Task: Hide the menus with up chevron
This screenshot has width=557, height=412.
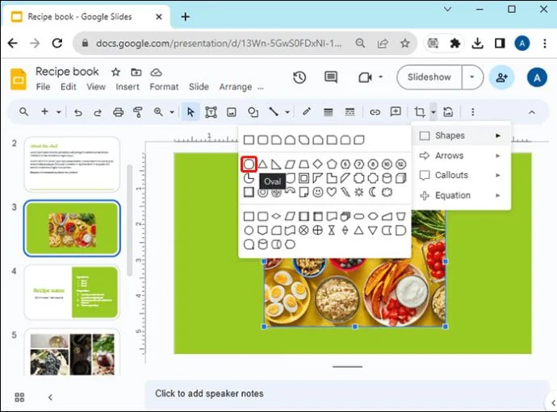Action: click(x=531, y=113)
